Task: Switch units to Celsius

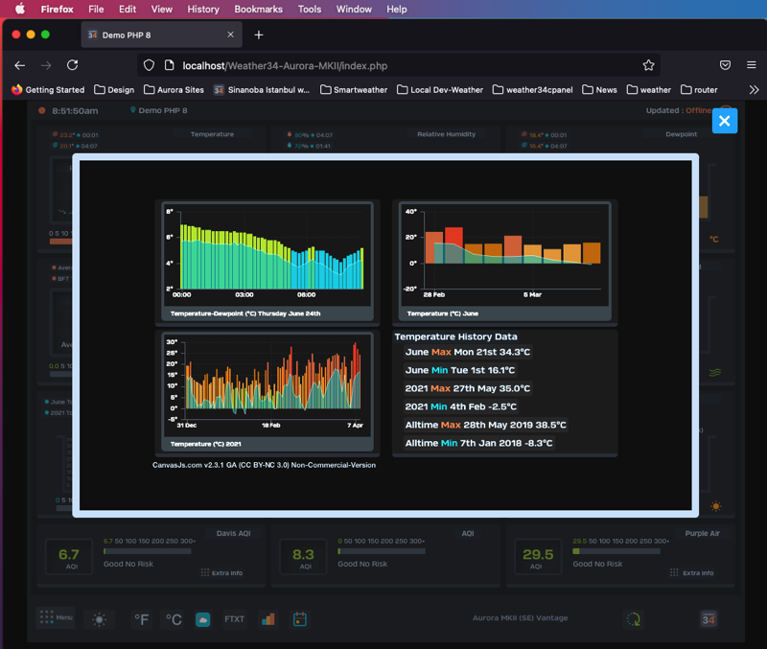Action: [x=174, y=619]
